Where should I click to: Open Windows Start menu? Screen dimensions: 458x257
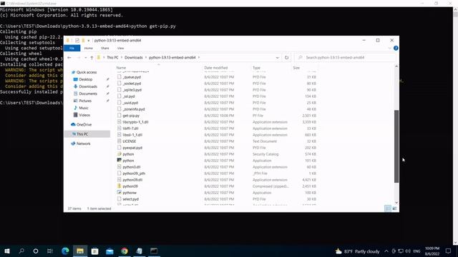[x=7, y=251]
